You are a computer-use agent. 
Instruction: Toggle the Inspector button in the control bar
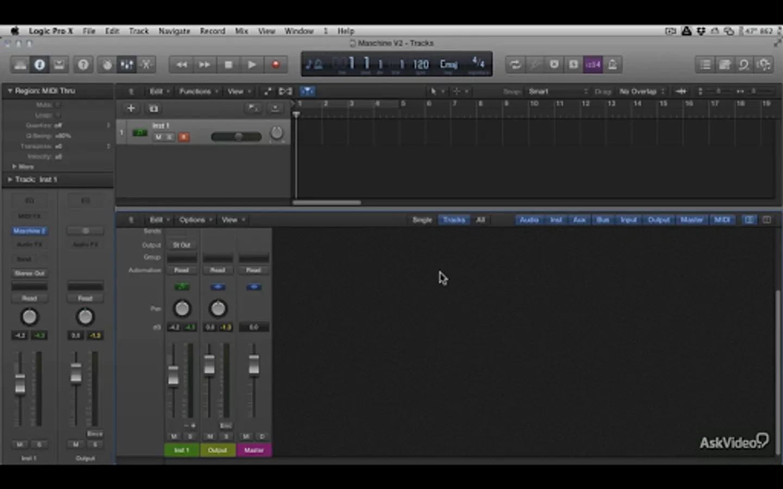click(x=40, y=65)
